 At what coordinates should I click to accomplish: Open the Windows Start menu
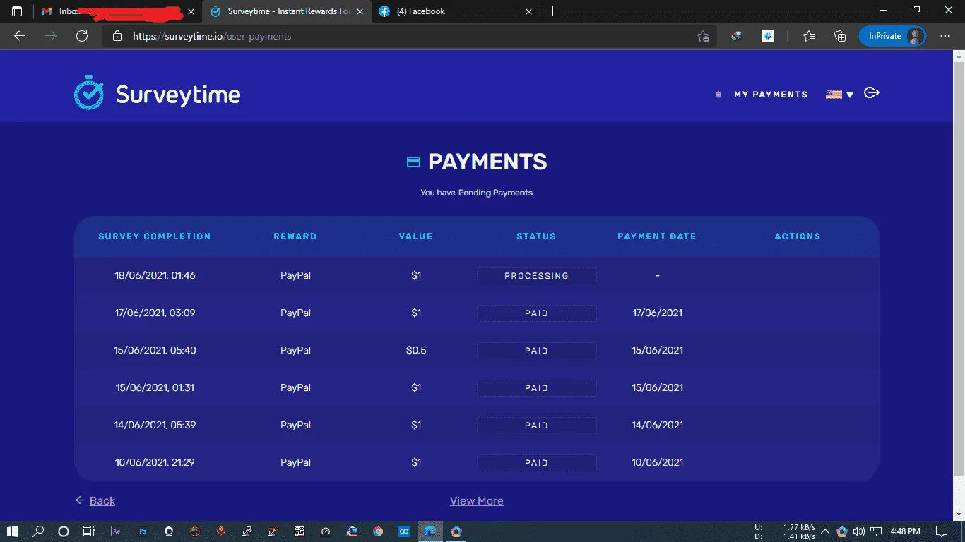[12, 531]
